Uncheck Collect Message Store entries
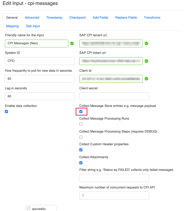 tap(81, 111)
